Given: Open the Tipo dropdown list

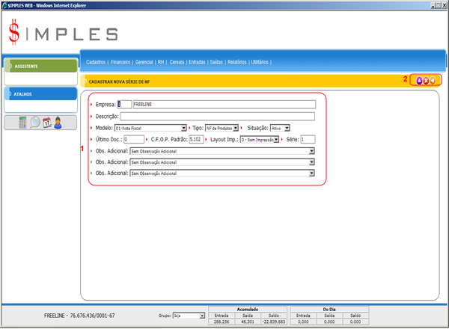Looking at the screenshot, I should [218, 128].
